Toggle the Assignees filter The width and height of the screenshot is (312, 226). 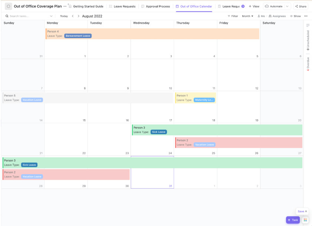click(x=277, y=16)
